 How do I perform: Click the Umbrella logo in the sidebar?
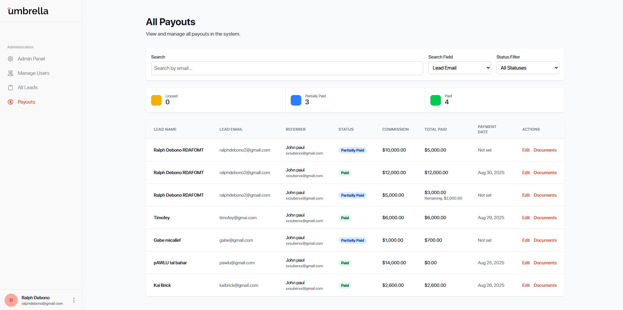point(27,11)
